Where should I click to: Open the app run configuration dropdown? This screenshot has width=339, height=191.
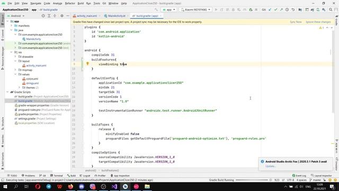169,10
